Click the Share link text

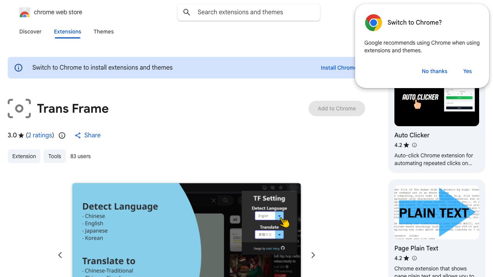point(92,135)
